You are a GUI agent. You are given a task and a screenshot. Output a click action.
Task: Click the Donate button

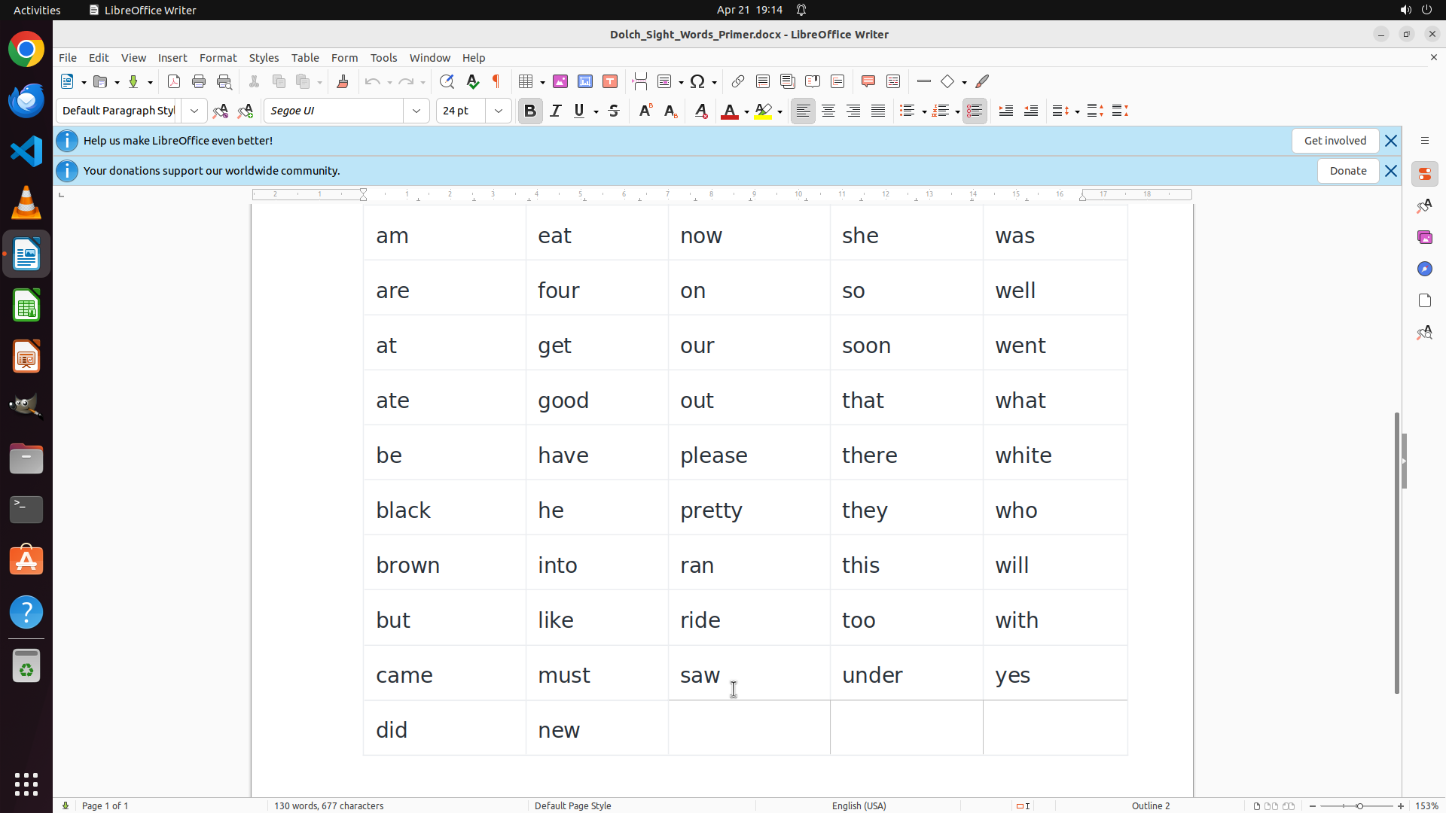tap(1347, 171)
